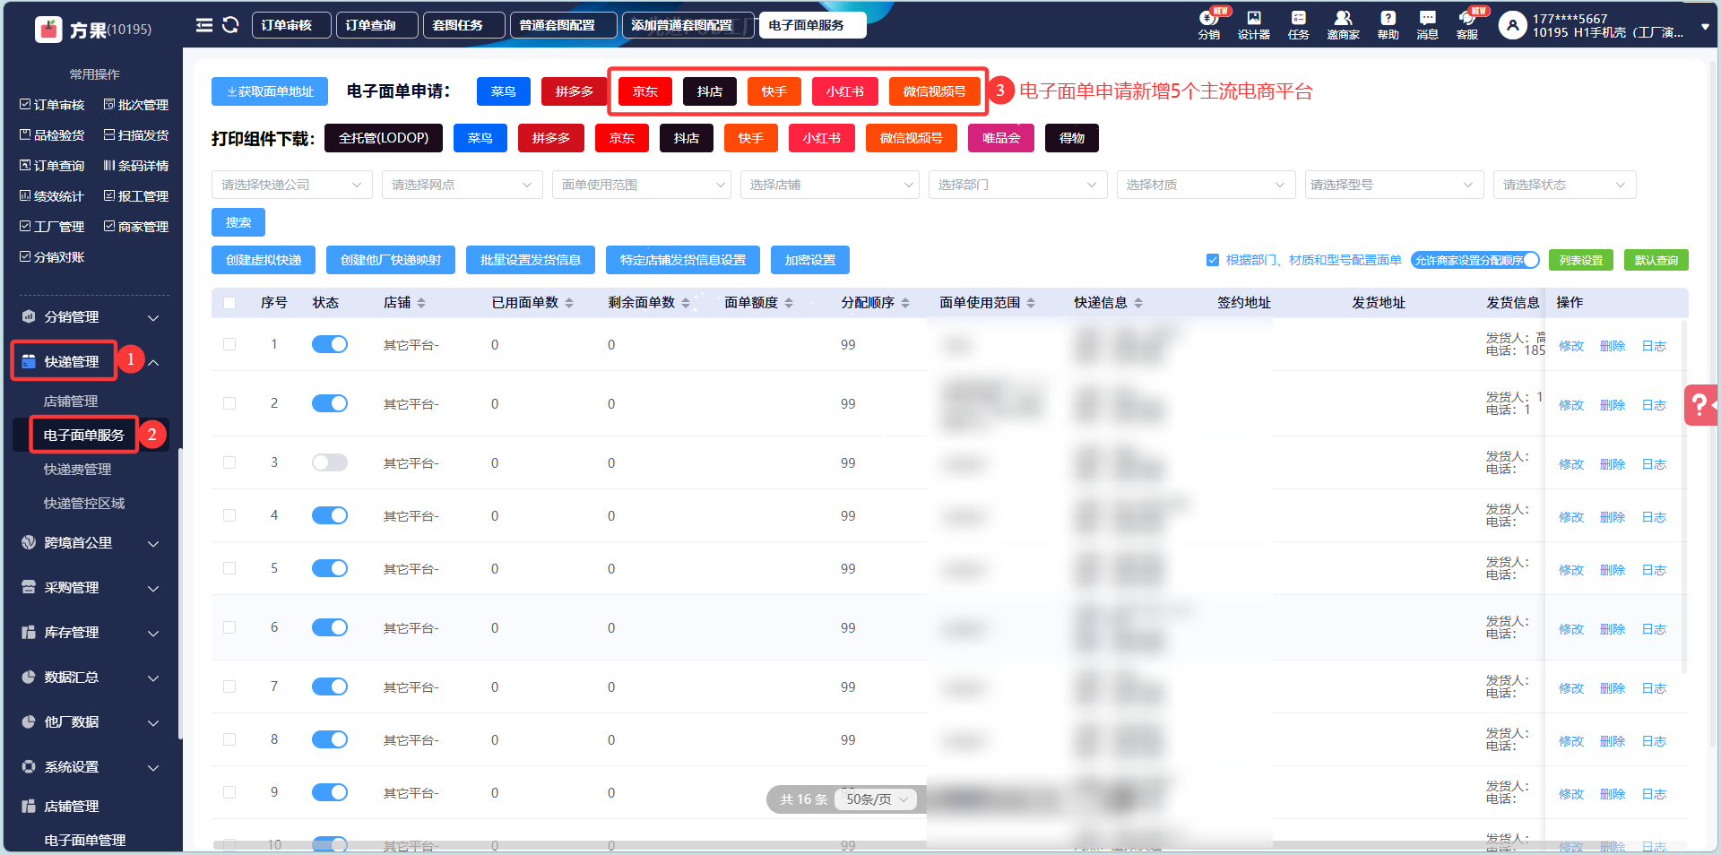Collapse the sidebar with the hamburger icon
Image resolution: width=1721 pixels, height=855 pixels.
(x=204, y=25)
